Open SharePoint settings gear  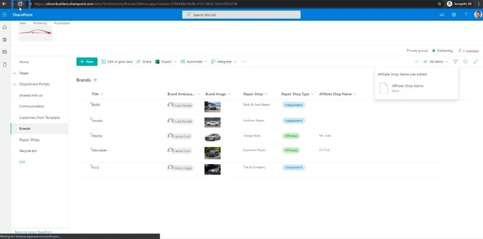tap(454, 14)
